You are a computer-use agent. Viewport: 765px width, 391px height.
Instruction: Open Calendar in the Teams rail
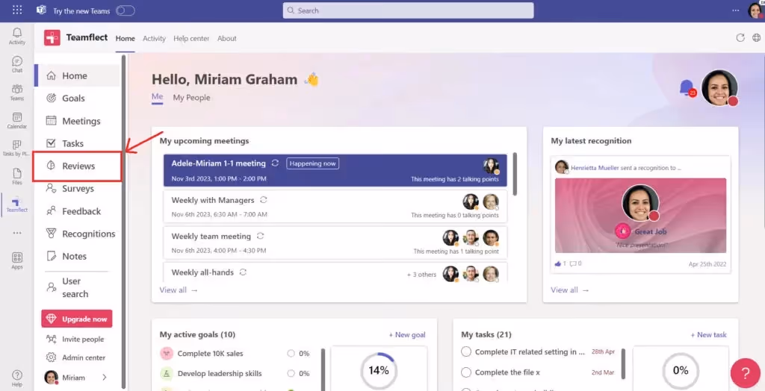pos(17,120)
